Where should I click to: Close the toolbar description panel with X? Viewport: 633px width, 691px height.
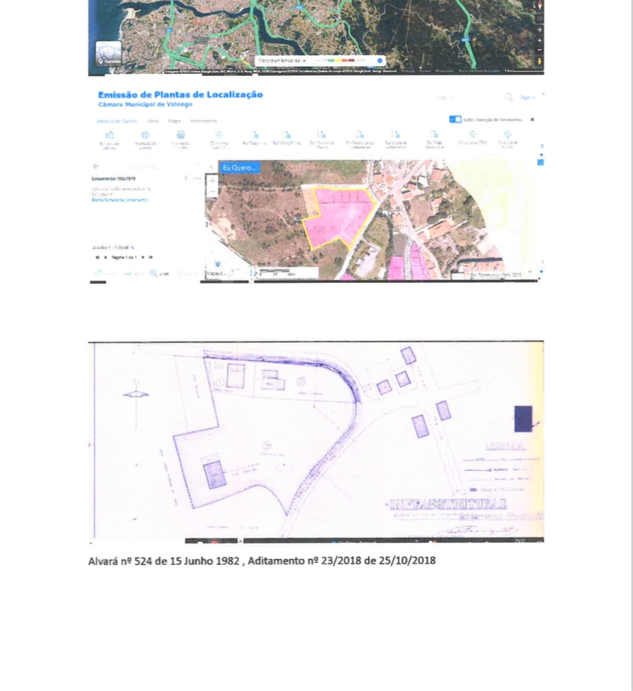pyautogui.click(x=532, y=119)
